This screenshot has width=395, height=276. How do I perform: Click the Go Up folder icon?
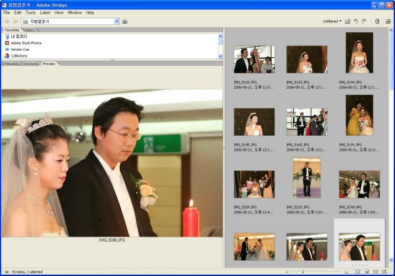(124, 21)
